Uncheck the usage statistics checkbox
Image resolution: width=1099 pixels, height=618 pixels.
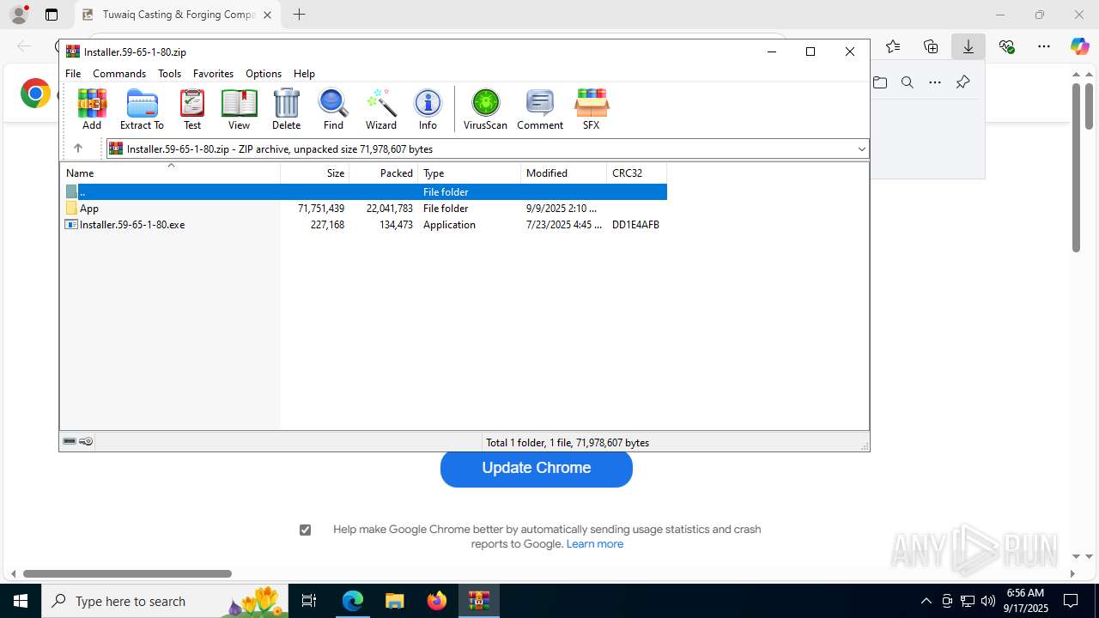(305, 530)
